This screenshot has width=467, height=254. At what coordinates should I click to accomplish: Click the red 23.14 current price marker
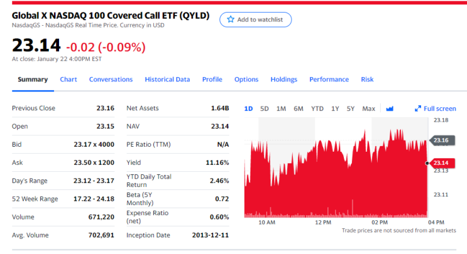pyautogui.click(x=442, y=163)
